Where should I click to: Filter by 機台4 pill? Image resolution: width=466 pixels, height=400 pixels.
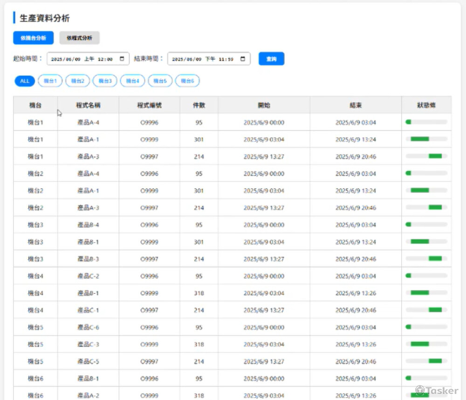coord(132,81)
